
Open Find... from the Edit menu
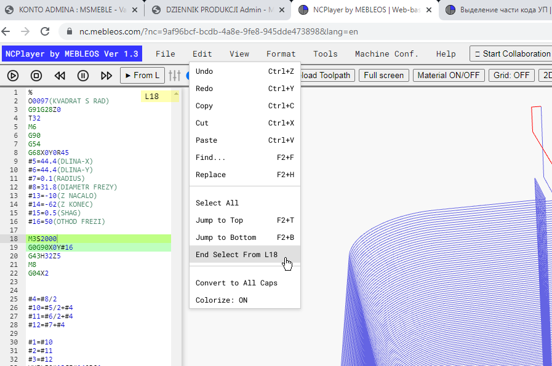[x=245, y=157]
